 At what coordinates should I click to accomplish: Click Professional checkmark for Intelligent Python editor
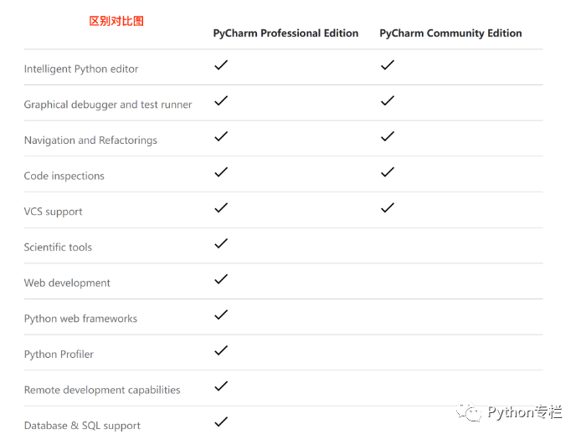(221, 65)
